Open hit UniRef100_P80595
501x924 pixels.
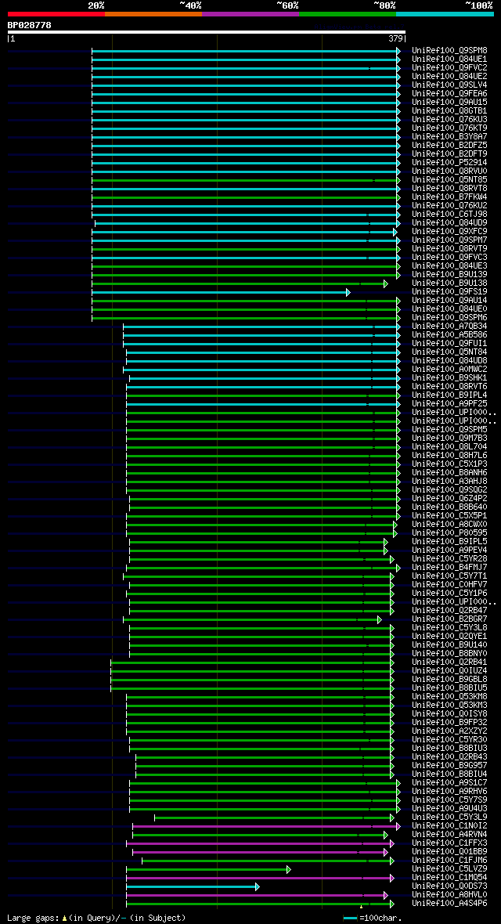tap(449, 532)
